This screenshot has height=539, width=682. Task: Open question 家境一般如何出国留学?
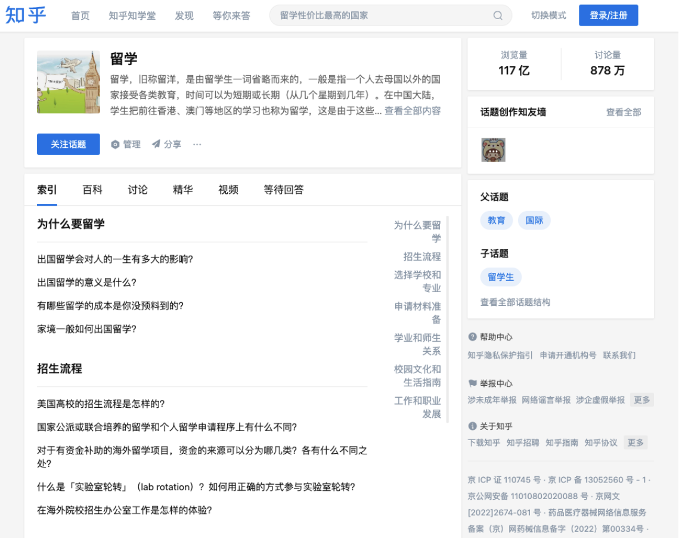click(x=88, y=330)
